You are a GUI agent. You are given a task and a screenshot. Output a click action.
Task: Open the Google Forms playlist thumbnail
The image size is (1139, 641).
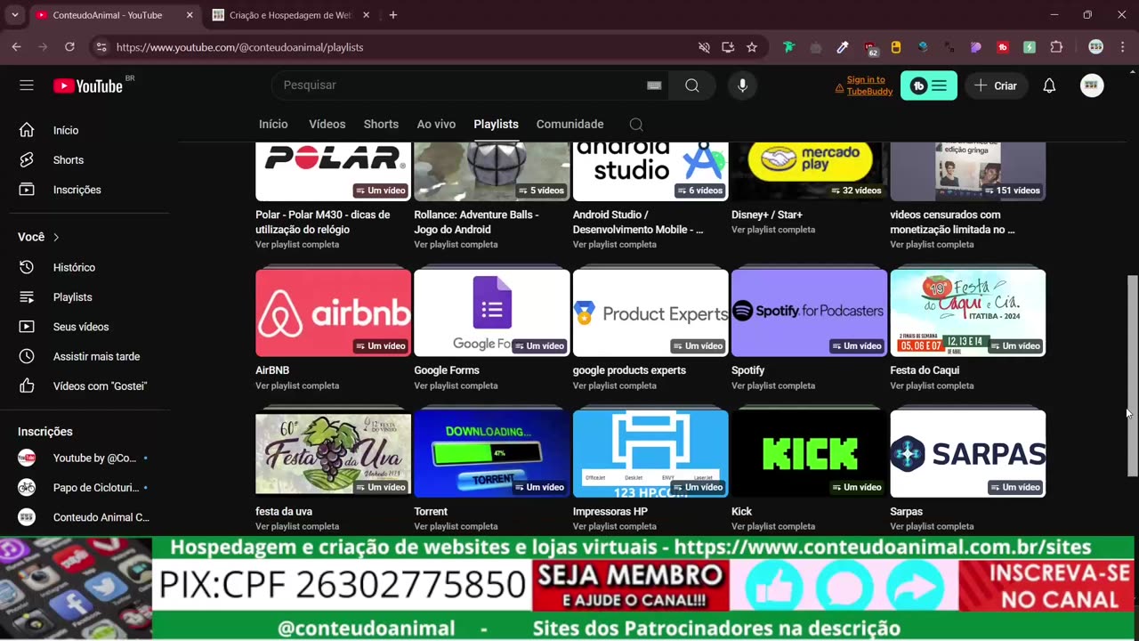[x=491, y=312]
